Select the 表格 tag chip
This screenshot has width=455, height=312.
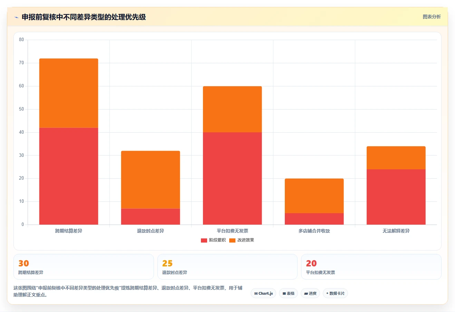click(x=288, y=293)
